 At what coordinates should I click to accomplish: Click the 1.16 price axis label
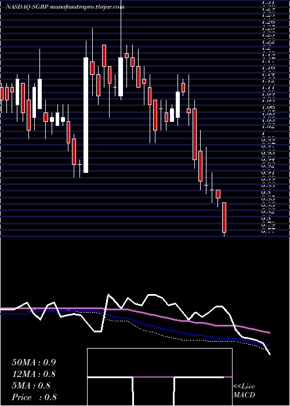(x=269, y=68)
